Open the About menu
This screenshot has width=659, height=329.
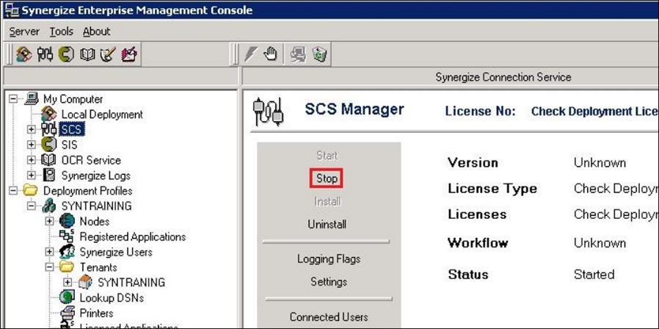97,32
